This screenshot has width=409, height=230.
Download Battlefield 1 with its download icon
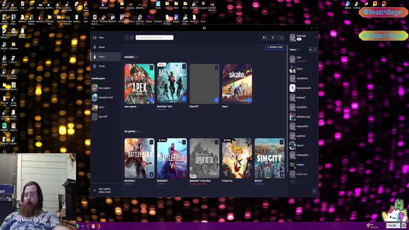click(151, 174)
